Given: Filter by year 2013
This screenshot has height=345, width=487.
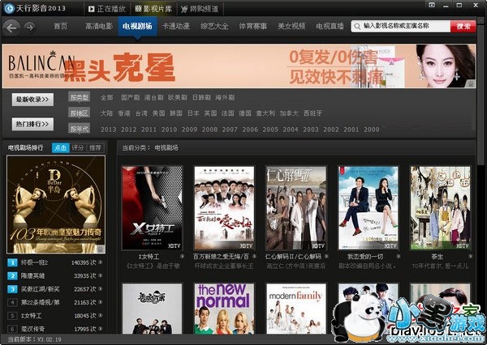Looking at the screenshot, I should click(x=108, y=130).
